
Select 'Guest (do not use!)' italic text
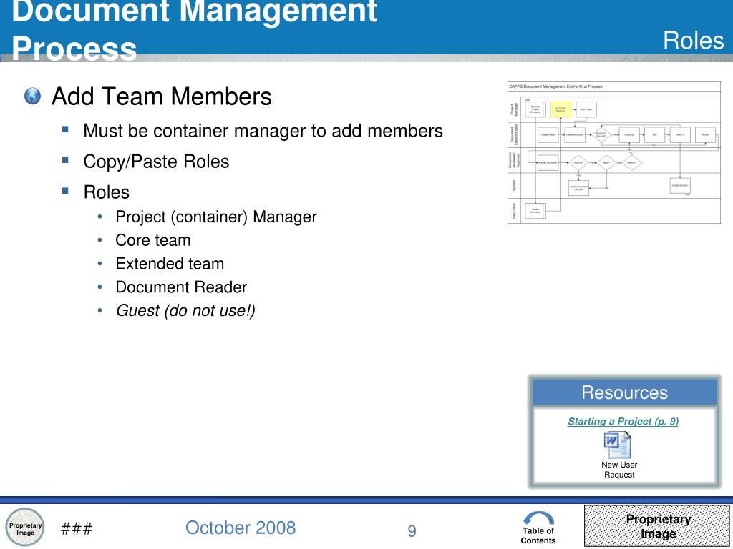coord(185,310)
